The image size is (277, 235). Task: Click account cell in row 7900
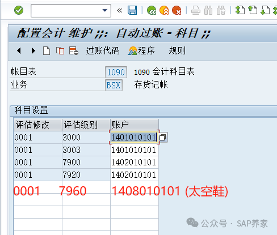[x=135, y=163]
